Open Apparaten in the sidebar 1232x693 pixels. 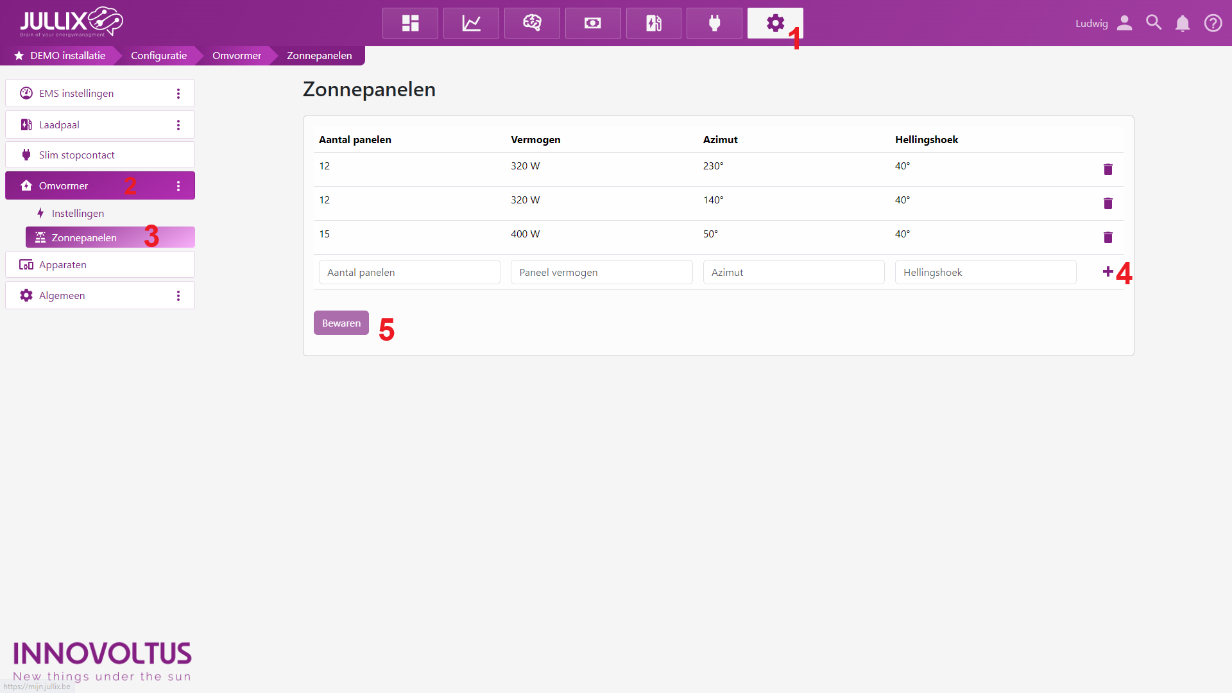(63, 265)
